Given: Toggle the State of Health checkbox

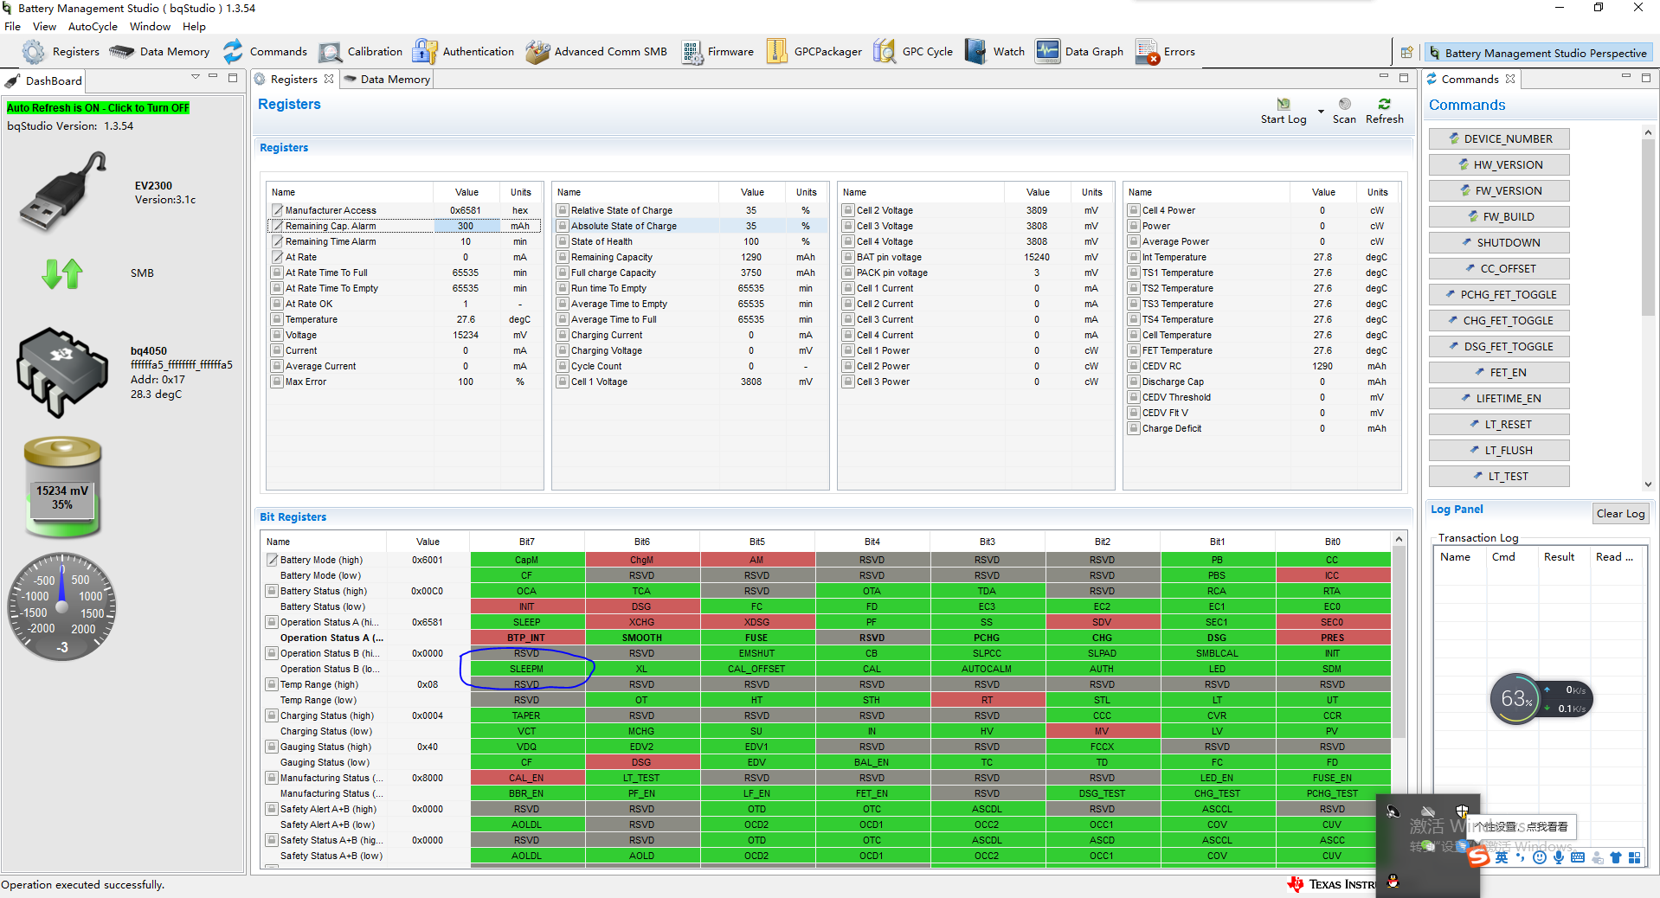Looking at the screenshot, I should coord(563,241).
